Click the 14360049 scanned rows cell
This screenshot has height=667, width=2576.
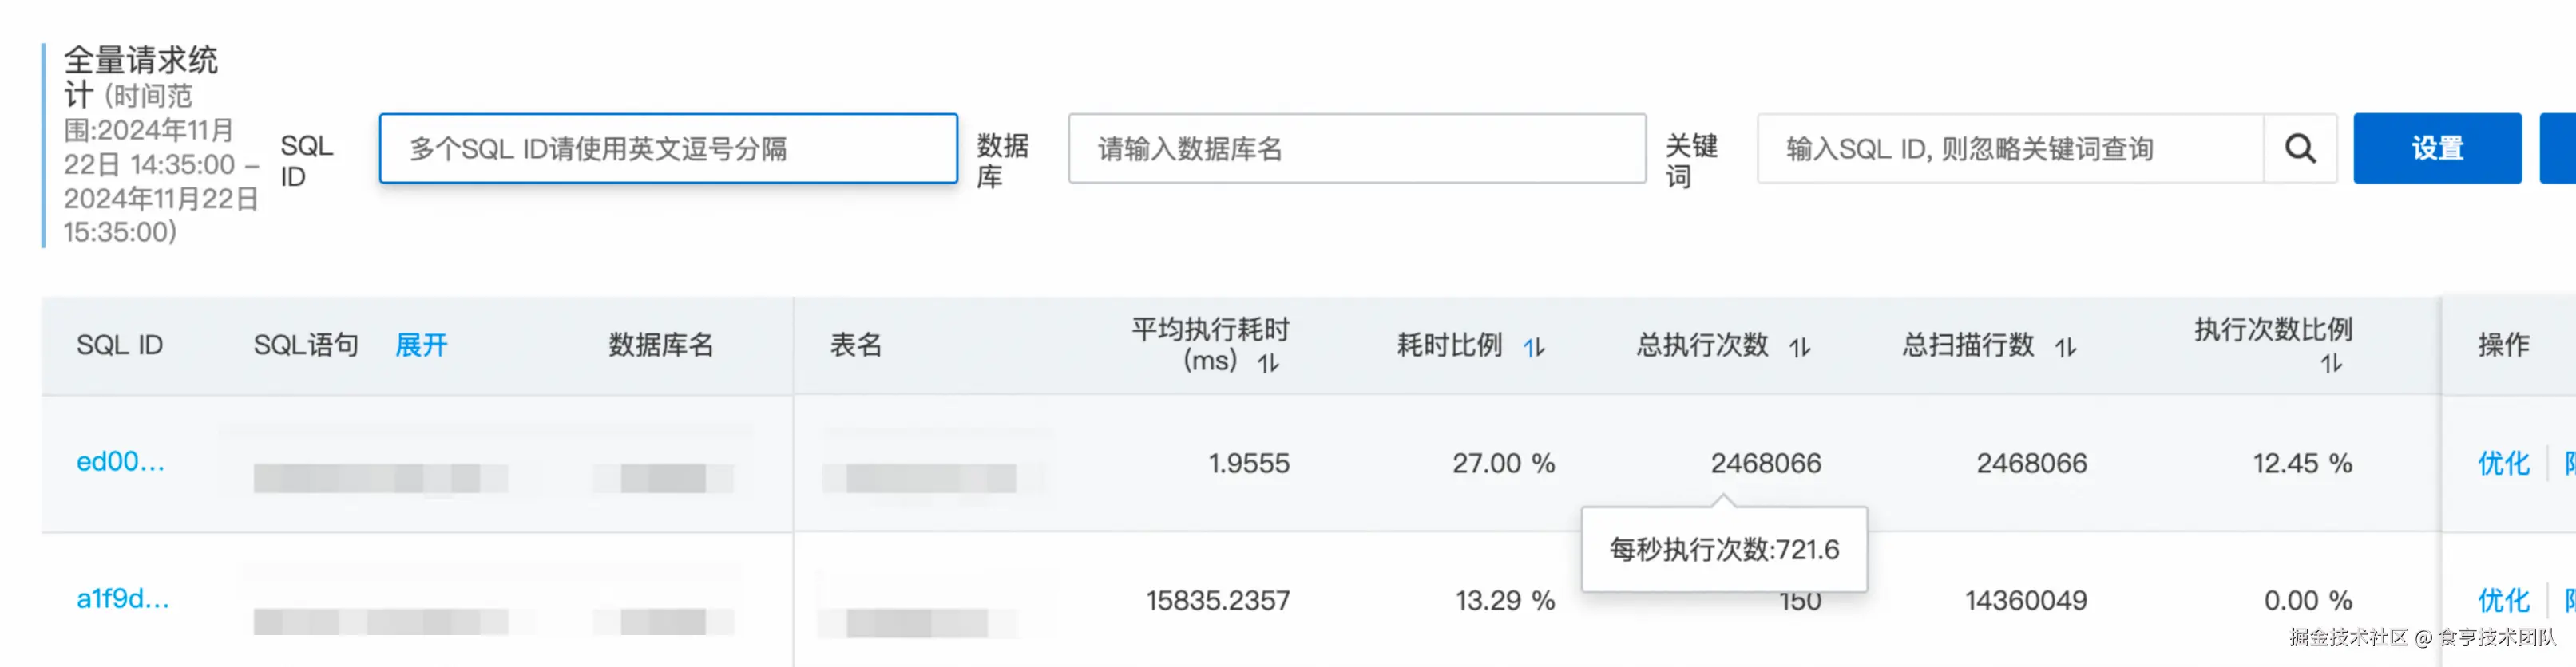[x=2025, y=600]
